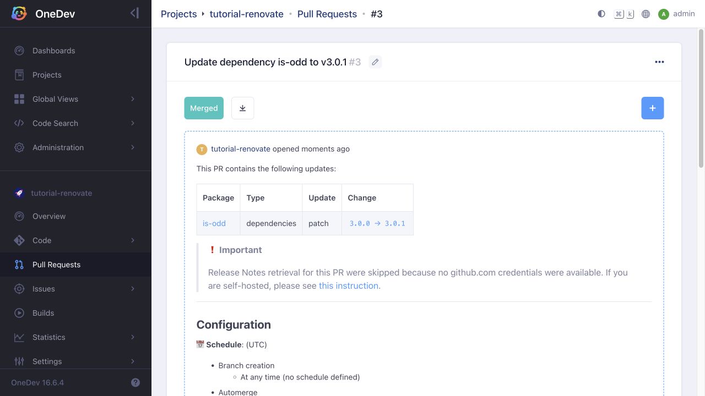Click the tutorial-renovate author name link
Viewport: 705px width, 396px height.
click(241, 149)
